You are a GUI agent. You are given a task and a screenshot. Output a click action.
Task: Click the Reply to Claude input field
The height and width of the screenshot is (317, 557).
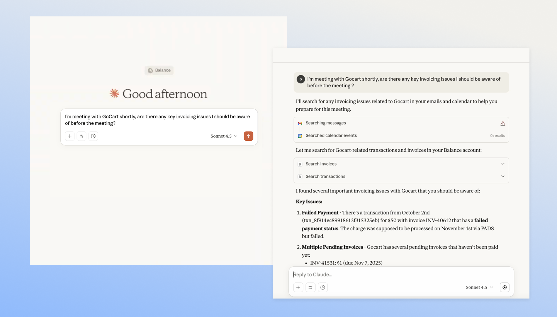(401, 275)
